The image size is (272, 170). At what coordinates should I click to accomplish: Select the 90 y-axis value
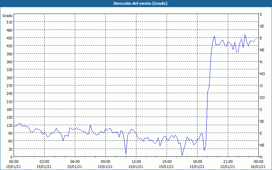point(11,133)
